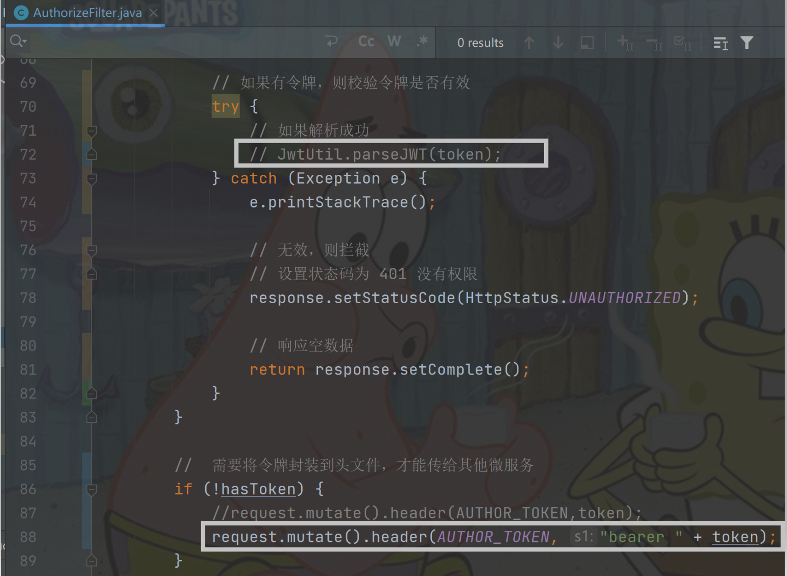The height and width of the screenshot is (576, 787).
Task: Click Exception type in catch clause
Action: tap(338, 179)
